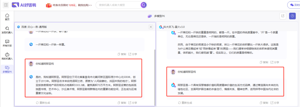Open 发现机器人 in the sidebar
The image size is (300, 107).
(7, 30)
